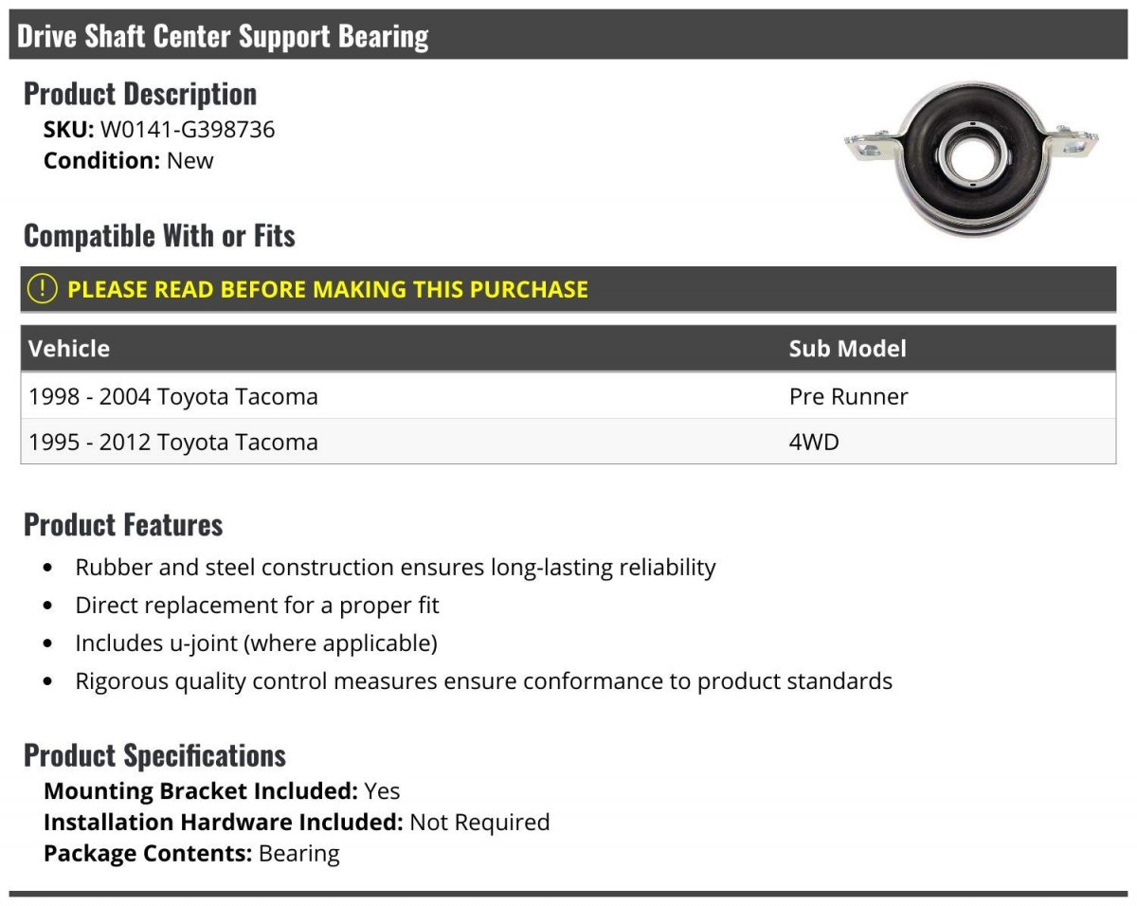This screenshot has width=1137, height=906.
Task: Click the SKU number W0141-G398736
Action: point(188,129)
